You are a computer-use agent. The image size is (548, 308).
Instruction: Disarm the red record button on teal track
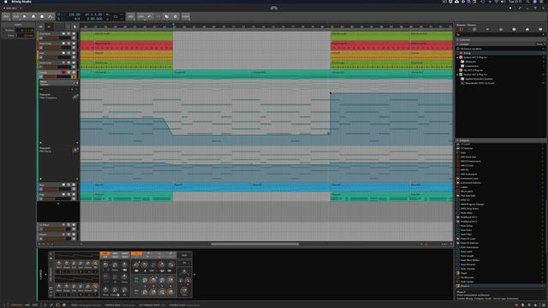(x=63, y=72)
